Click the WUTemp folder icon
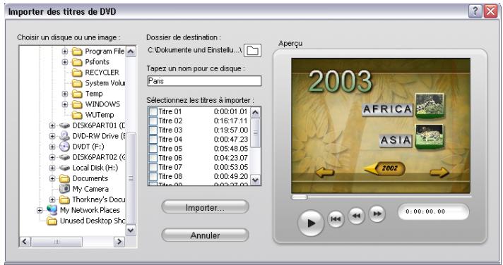503x265 pixels. tap(77, 115)
